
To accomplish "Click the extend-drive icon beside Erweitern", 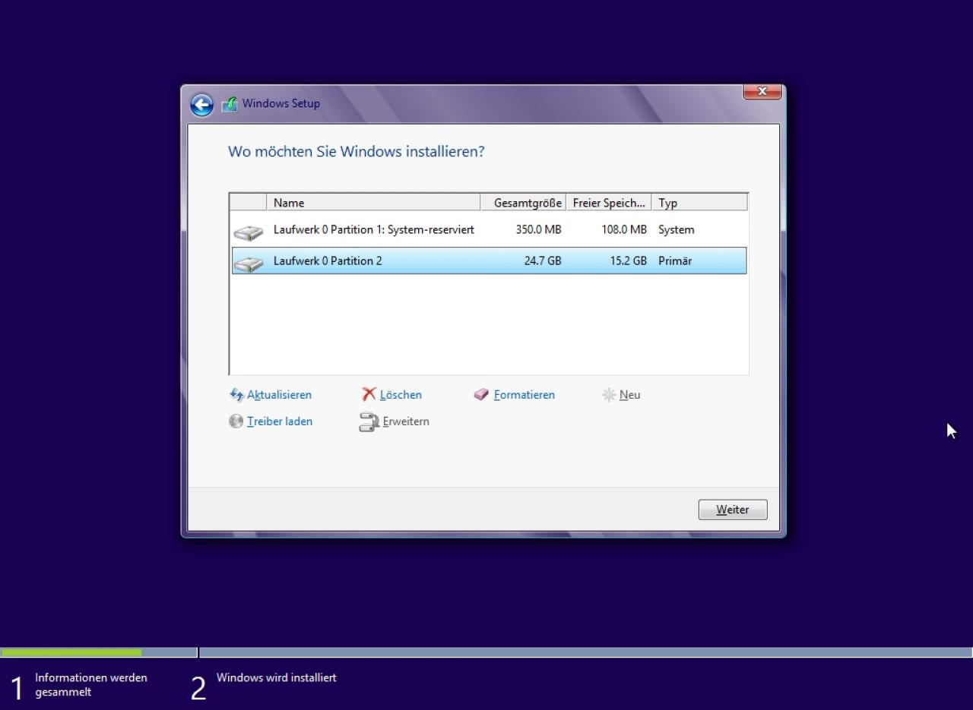I will tap(369, 422).
